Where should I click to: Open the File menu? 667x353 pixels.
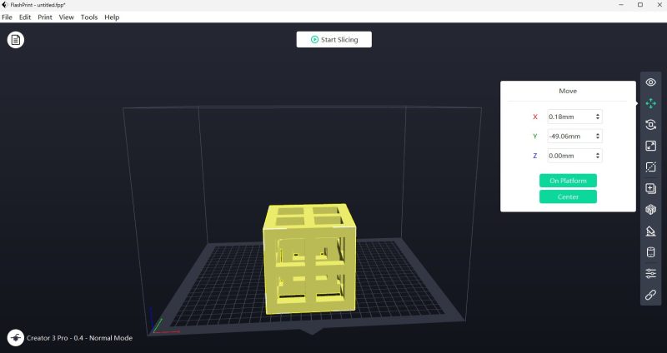[7, 17]
